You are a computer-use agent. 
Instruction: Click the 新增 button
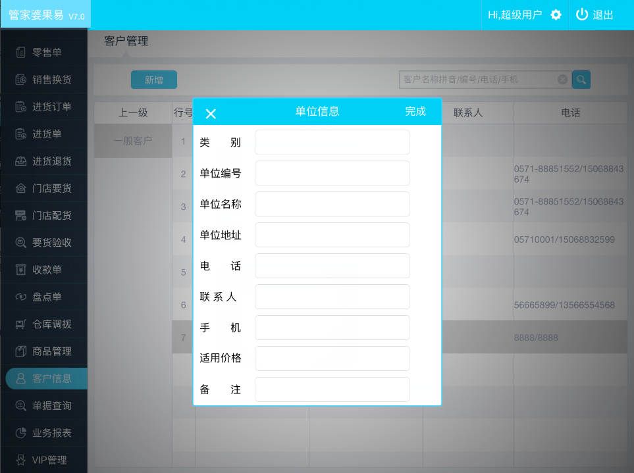click(154, 80)
